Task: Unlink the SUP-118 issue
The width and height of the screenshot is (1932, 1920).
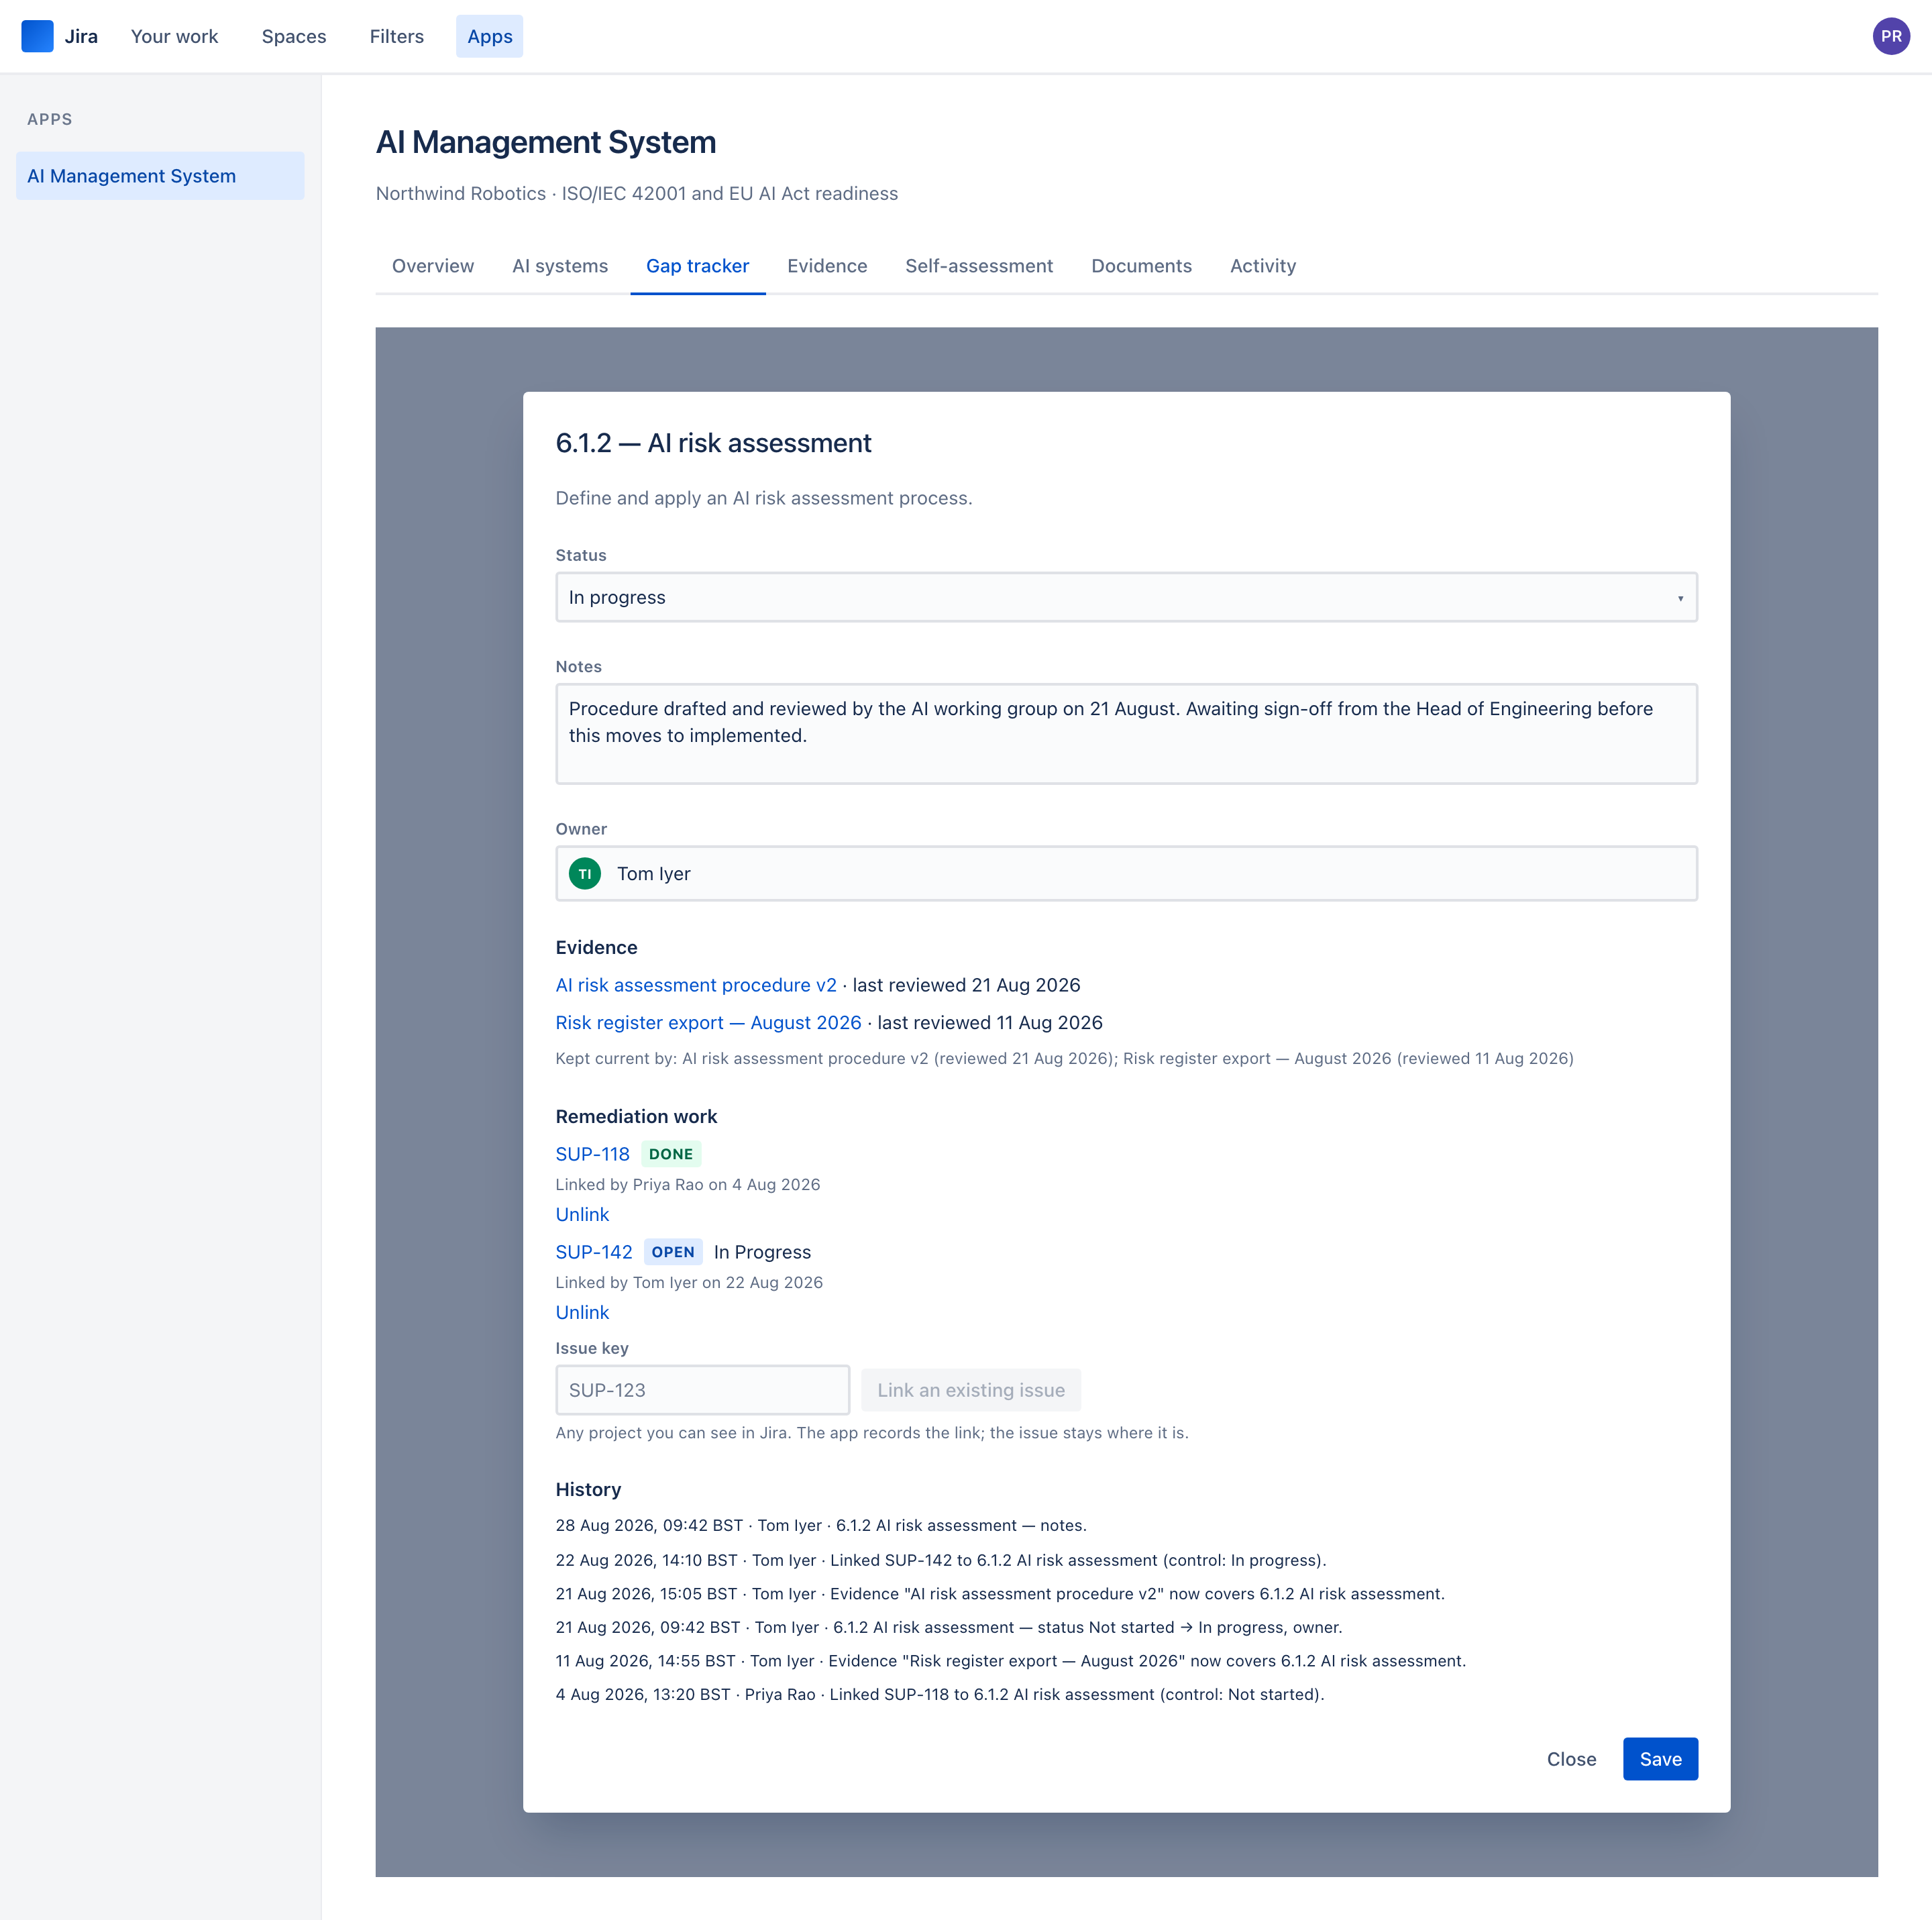Action: coord(582,1214)
